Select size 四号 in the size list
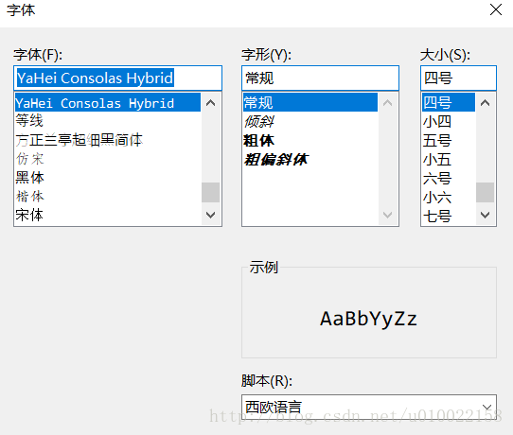513x435 pixels. tap(449, 103)
